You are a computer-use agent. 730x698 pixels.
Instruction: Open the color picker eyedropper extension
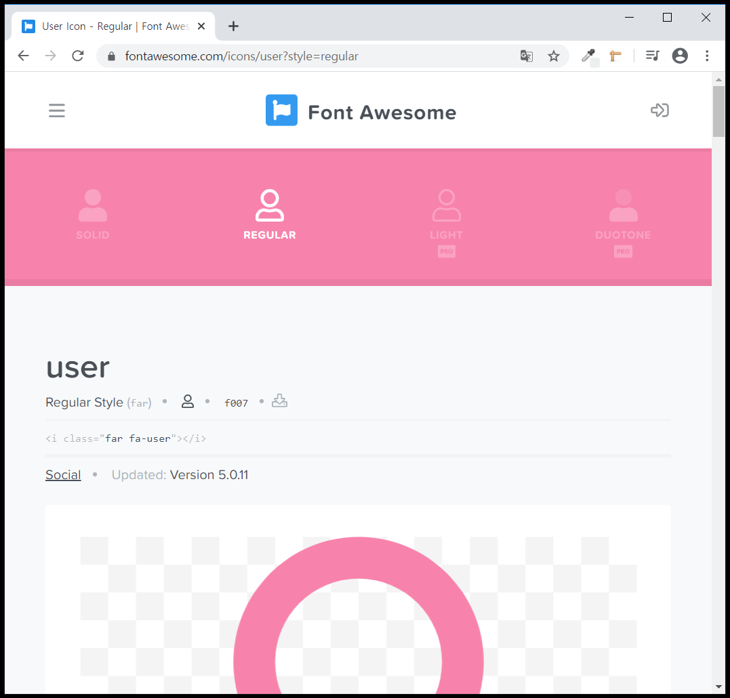[588, 56]
